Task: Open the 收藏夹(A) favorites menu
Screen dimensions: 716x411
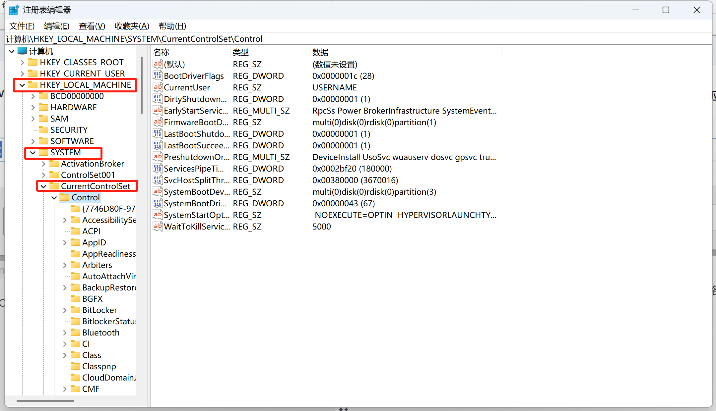Action: 132,26
